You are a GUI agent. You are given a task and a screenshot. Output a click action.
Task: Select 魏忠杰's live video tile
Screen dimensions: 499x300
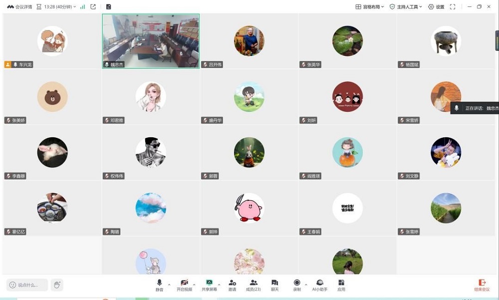[151, 40]
